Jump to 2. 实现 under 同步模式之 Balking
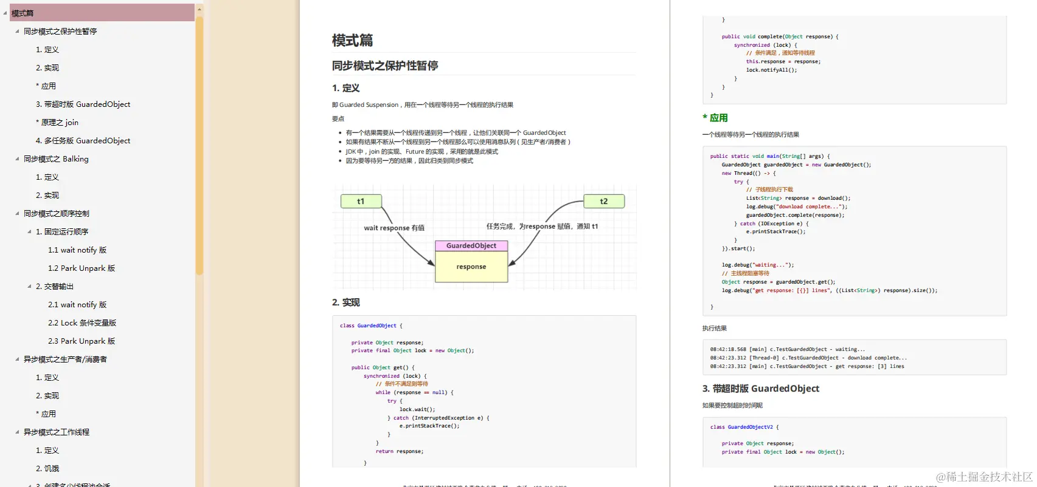Viewport: 1037px width, 487px height. click(x=47, y=195)
